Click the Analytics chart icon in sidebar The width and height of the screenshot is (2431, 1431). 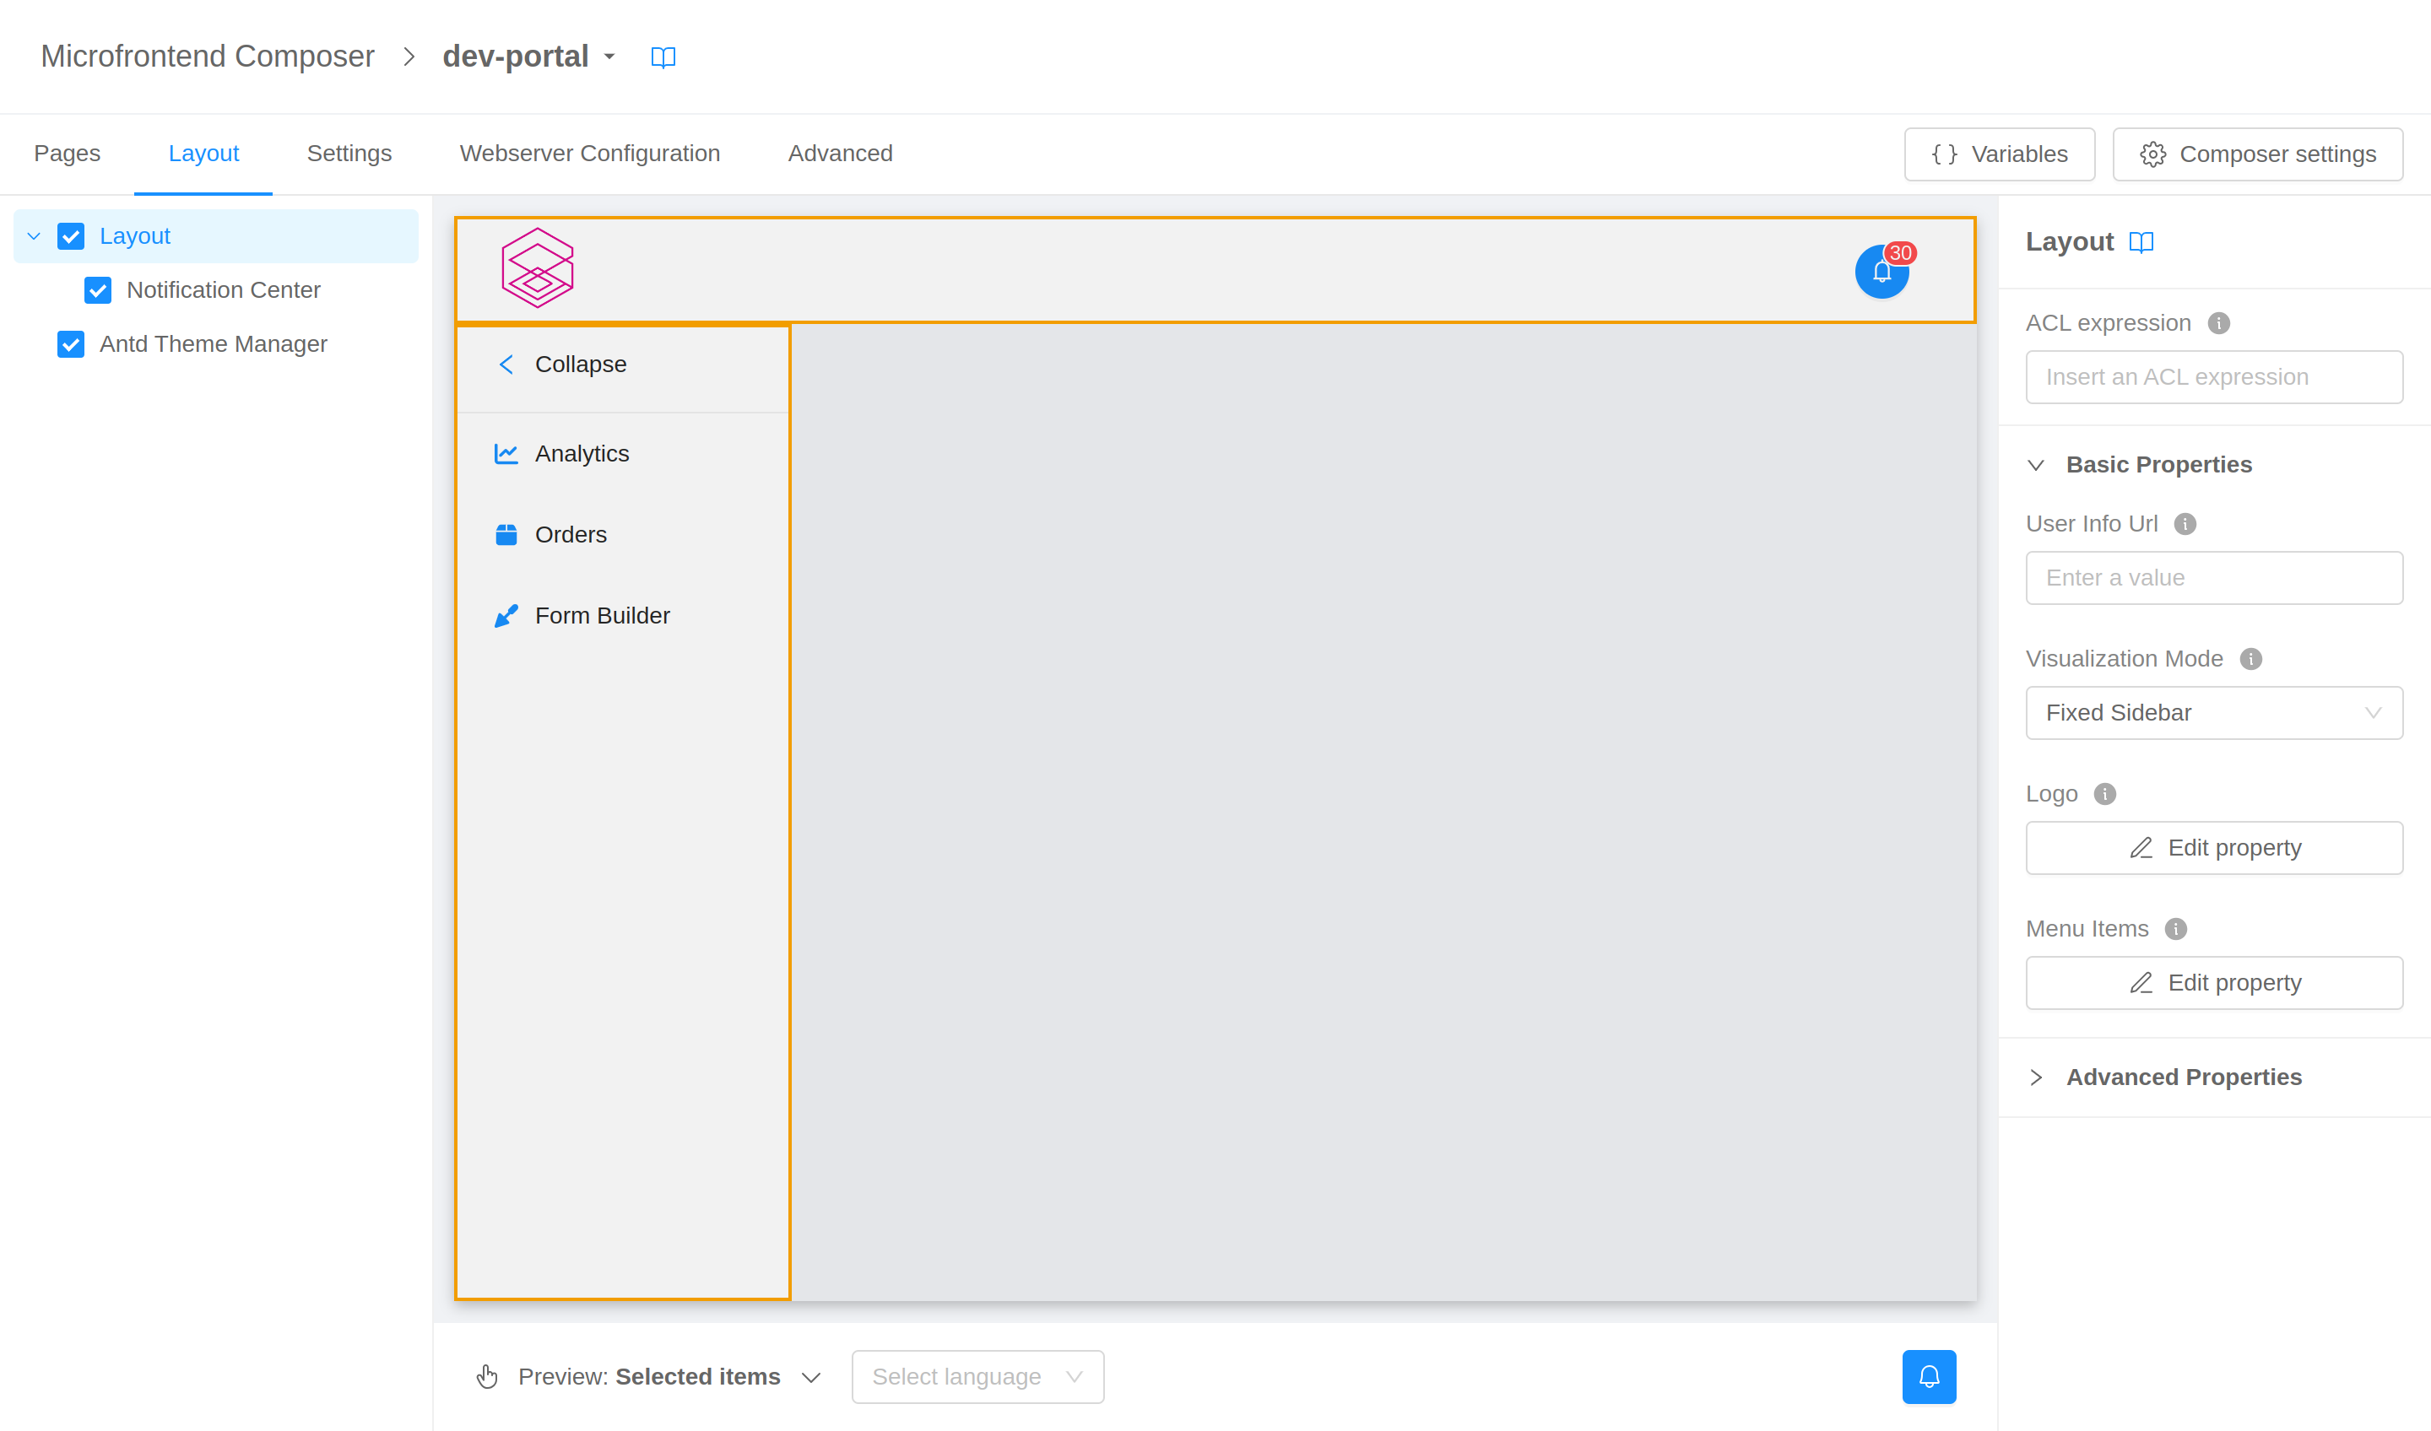pos(506,453)
